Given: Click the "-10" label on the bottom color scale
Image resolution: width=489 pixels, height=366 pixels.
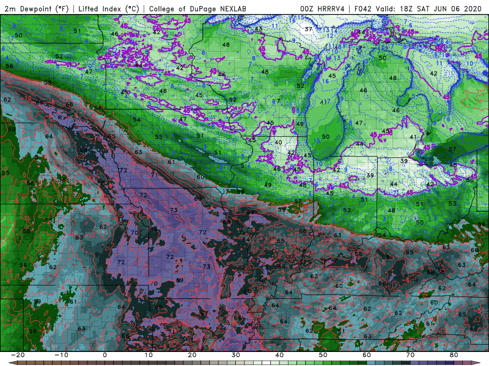Looking at the screenshot, I should [x=61, y=355].
